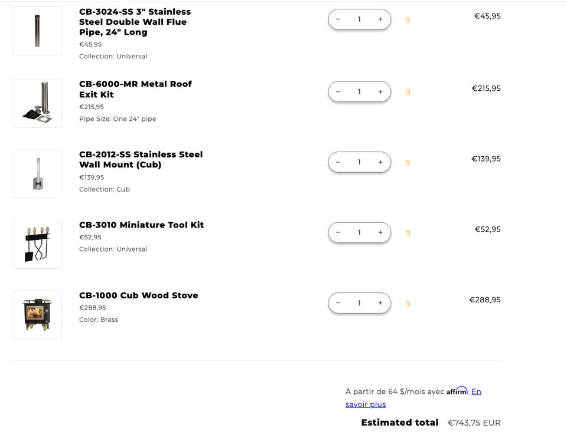
Task: Decrease the Miniature Tool Kit quantity
Action: pos(338,233)
